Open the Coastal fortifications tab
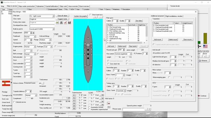Viewport: 211px width, 118px height. (52, 6)
